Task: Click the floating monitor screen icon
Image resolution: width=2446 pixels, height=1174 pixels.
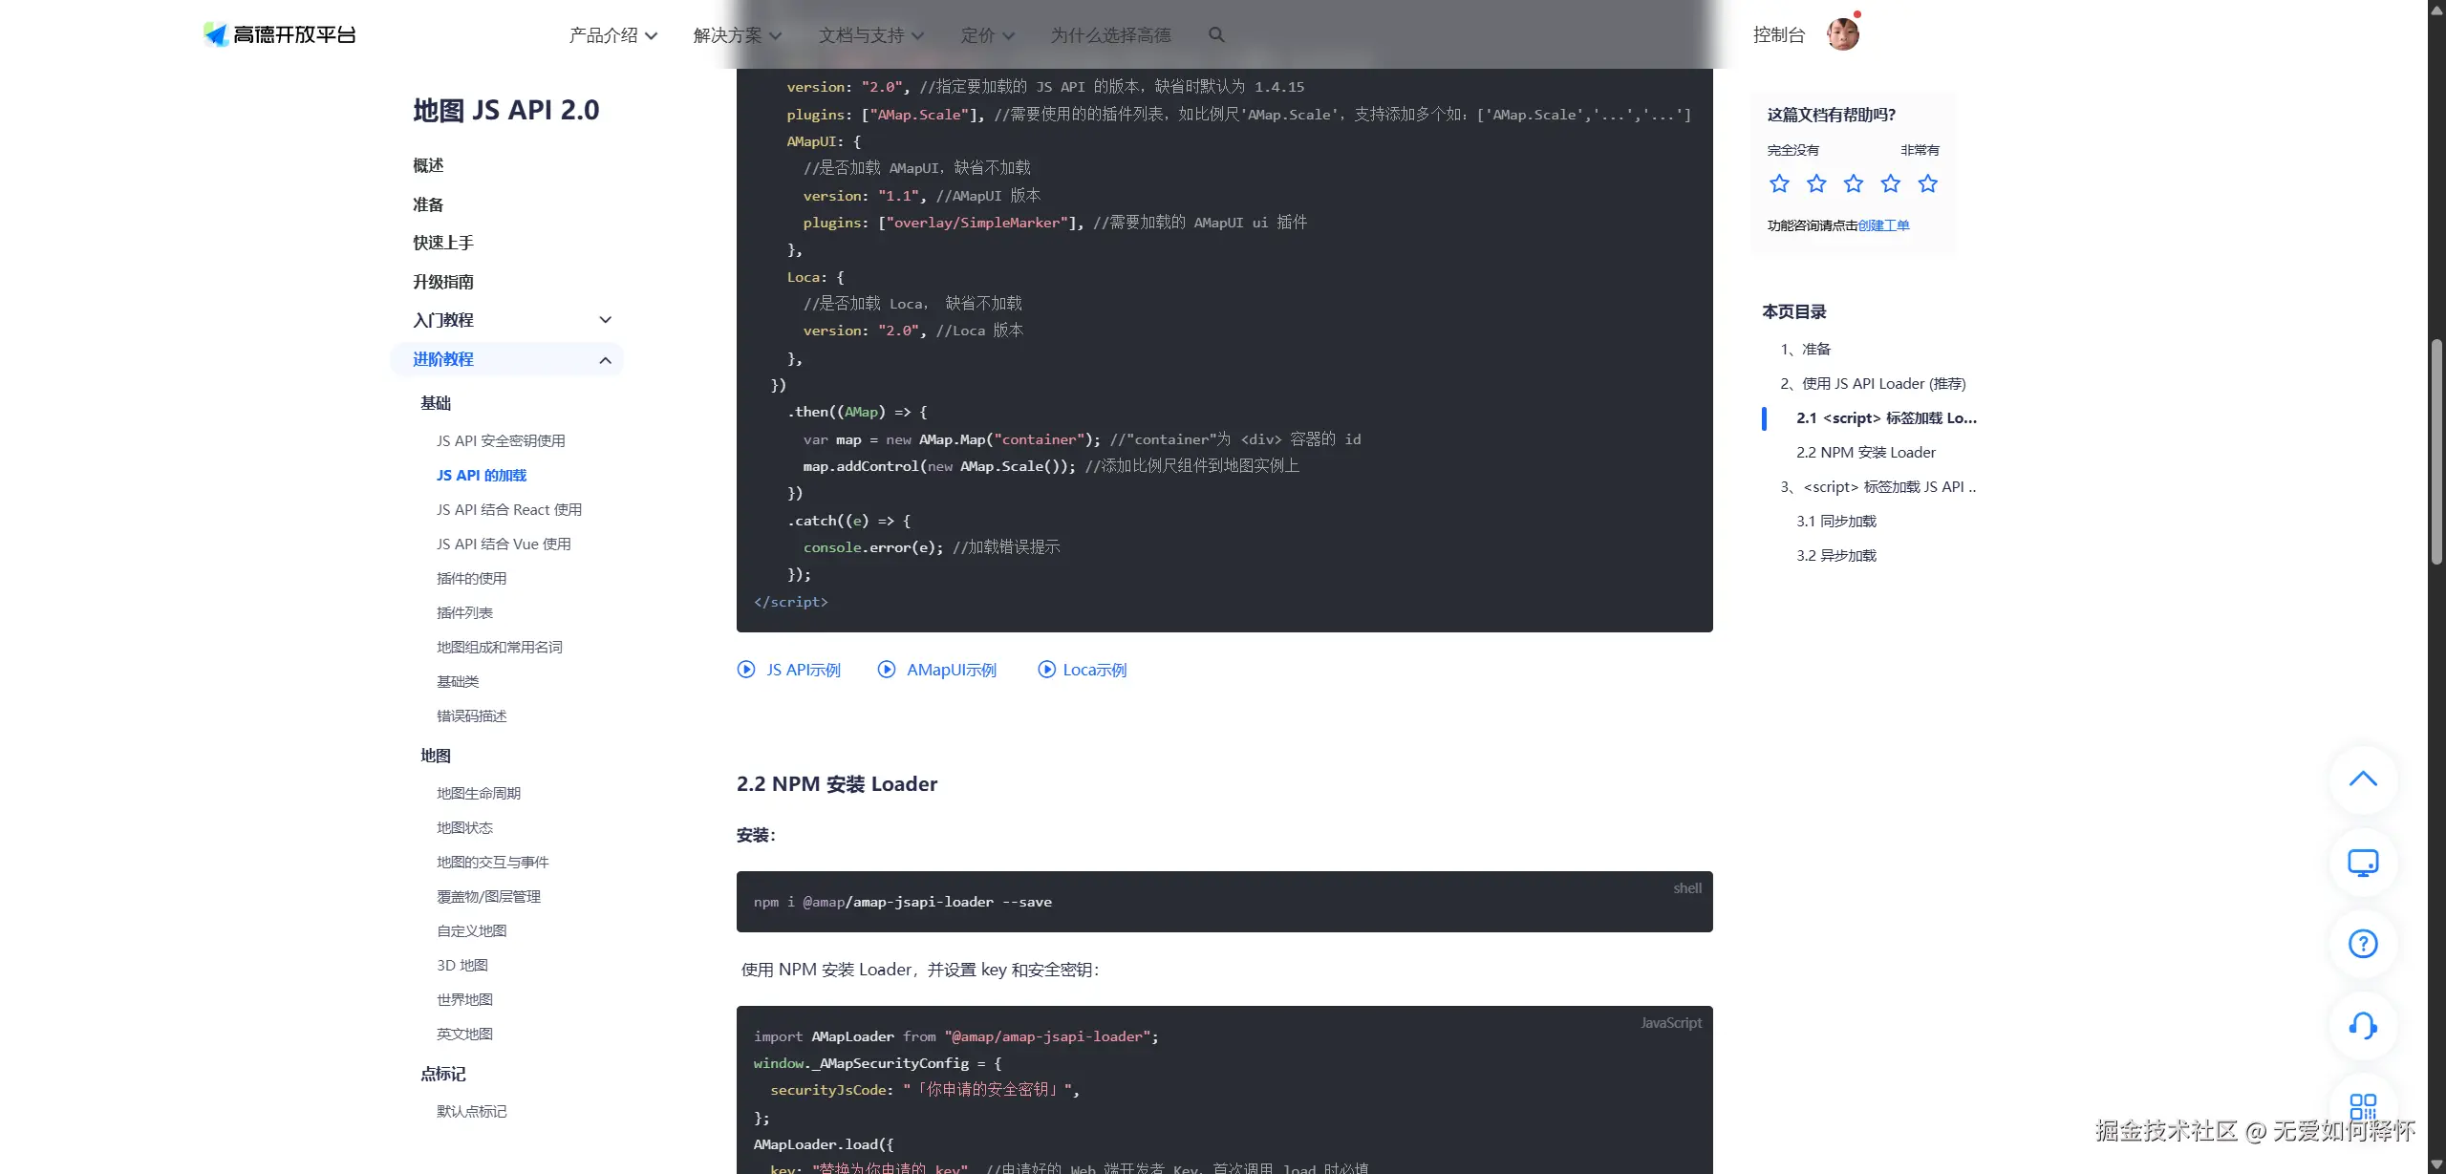Action: coord(2362,863)
